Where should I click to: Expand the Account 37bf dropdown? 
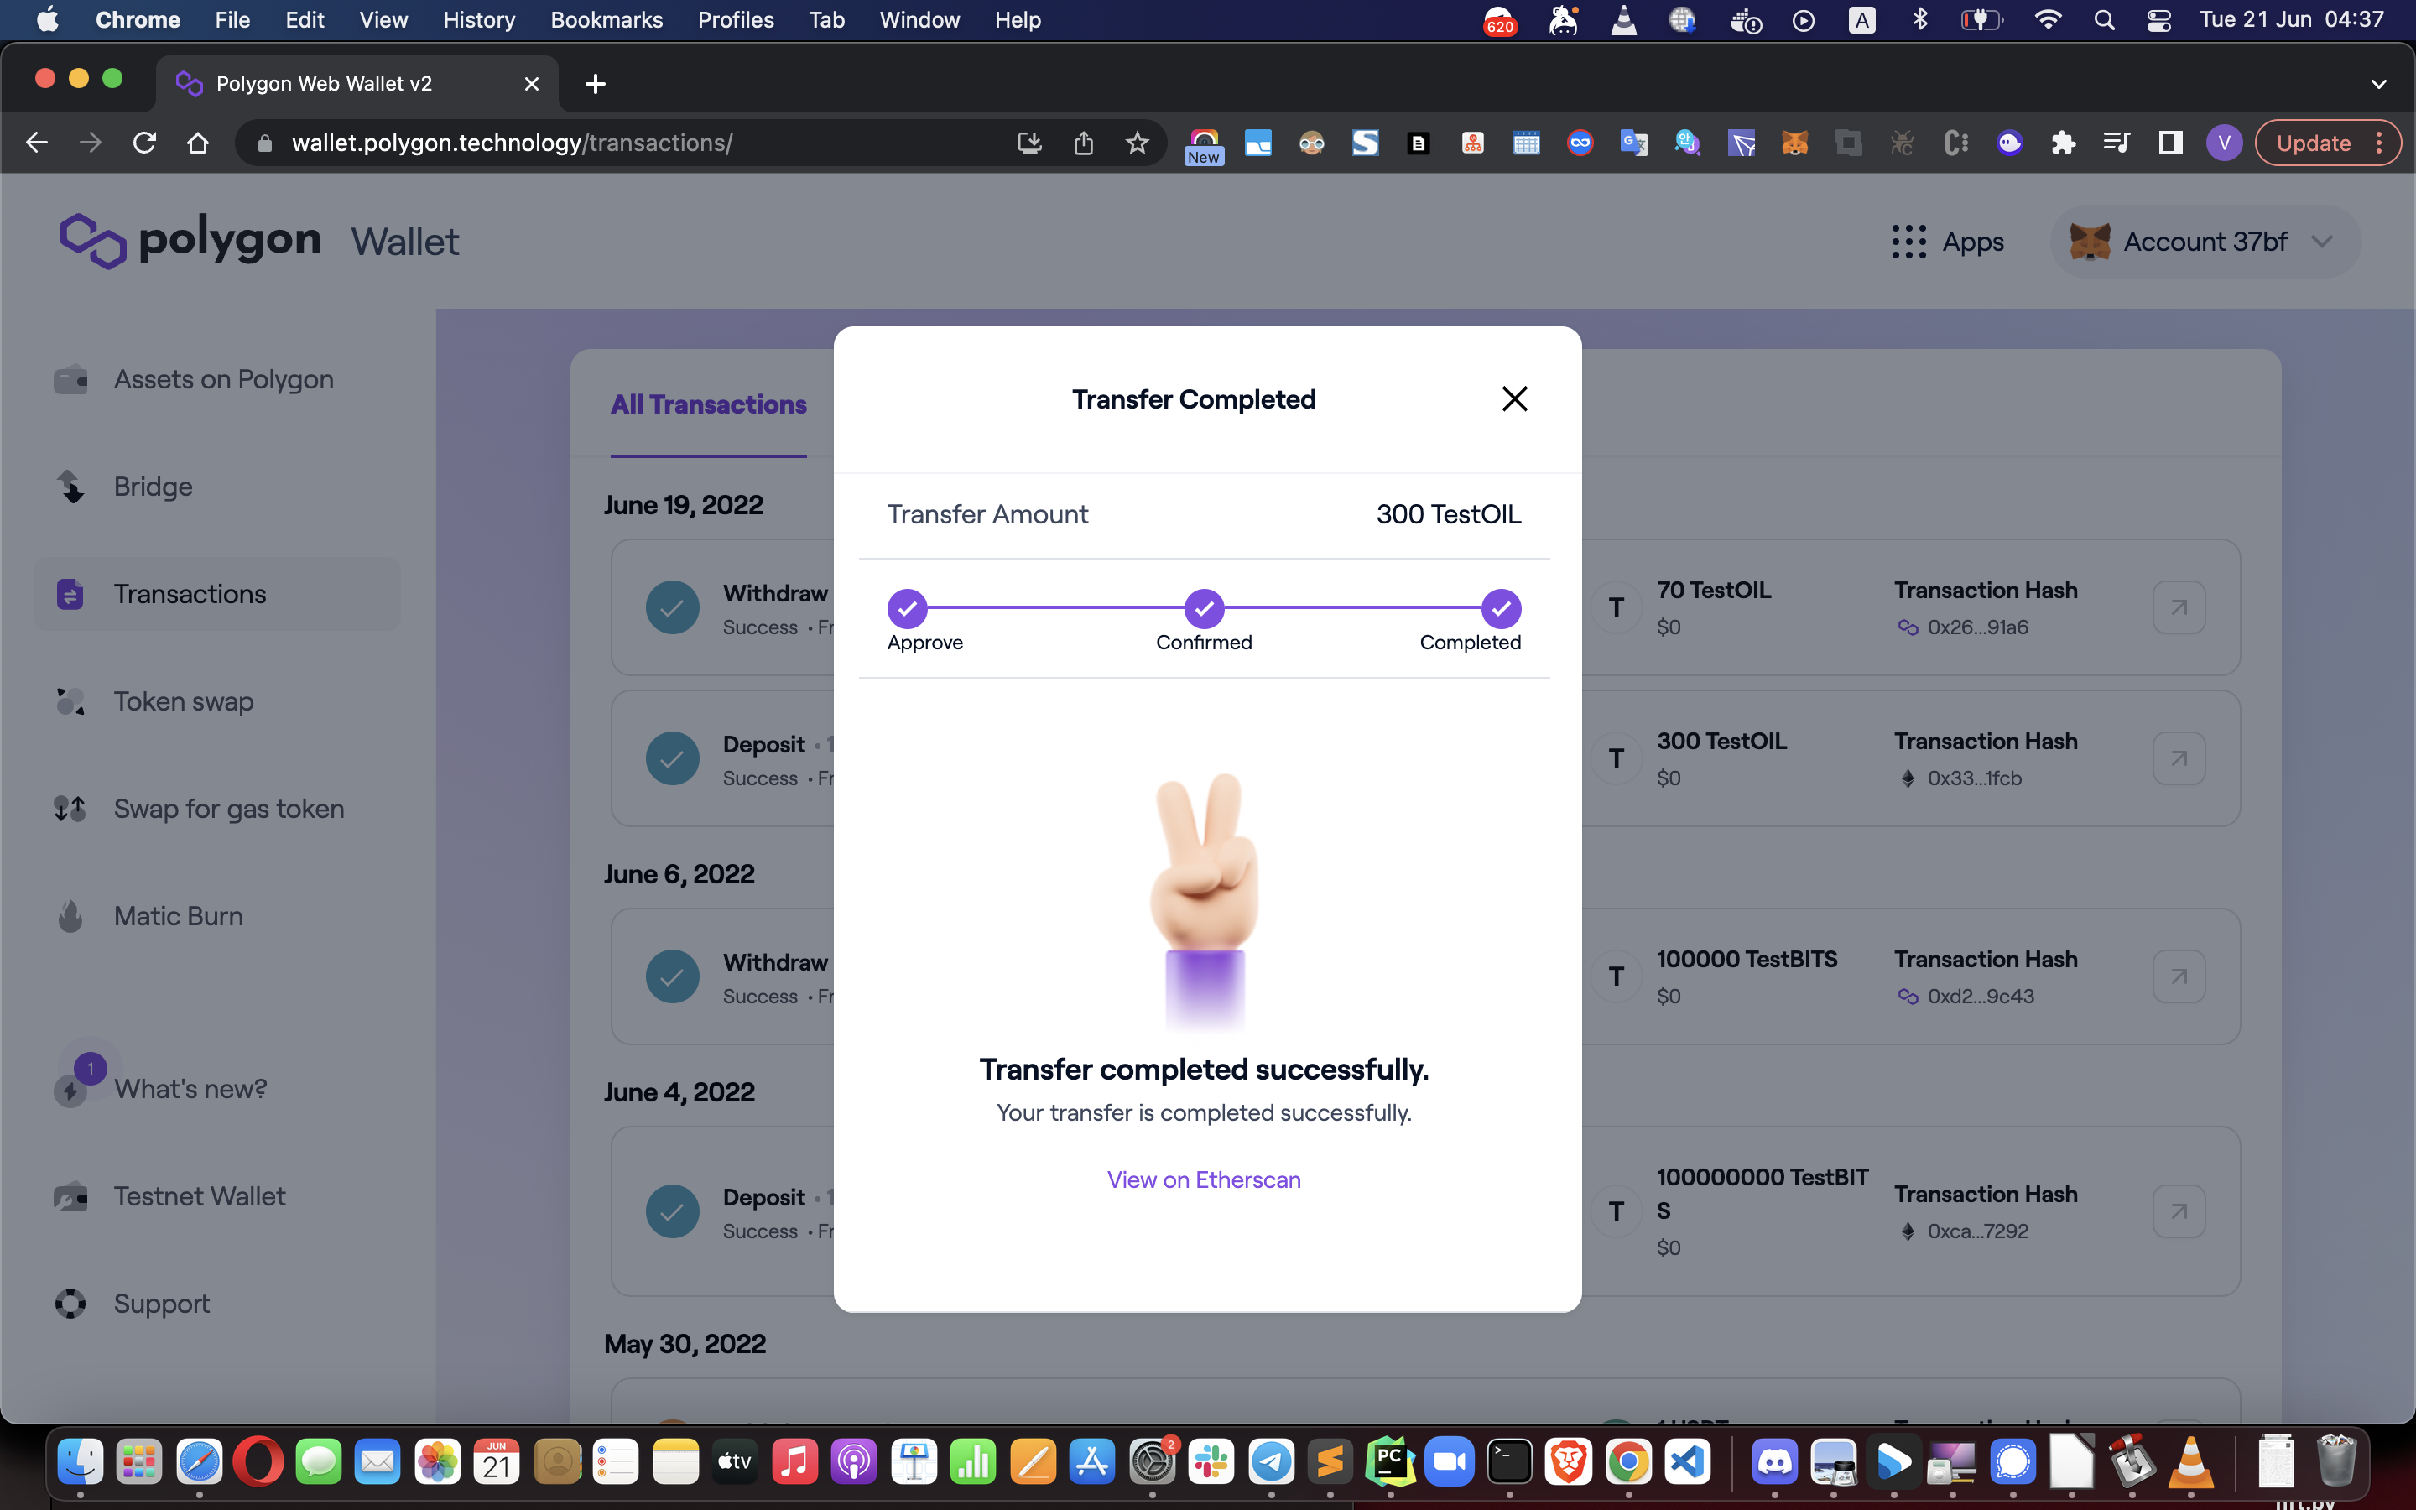click(x=2321, y=242)
